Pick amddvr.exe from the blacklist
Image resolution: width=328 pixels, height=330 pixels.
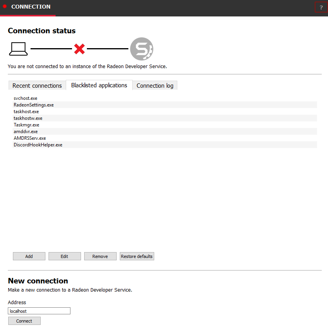click(x=25, y=132)
